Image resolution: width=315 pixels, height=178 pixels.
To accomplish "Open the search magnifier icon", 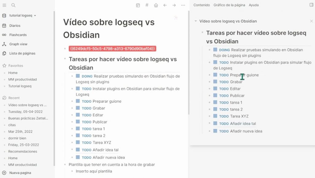I will click(x=13, y=5).
